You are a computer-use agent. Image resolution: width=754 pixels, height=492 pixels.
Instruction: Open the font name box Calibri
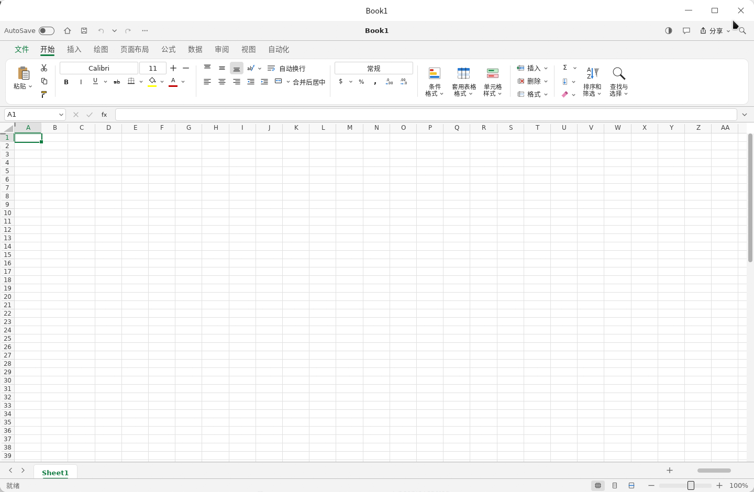(x=99, y=68)
